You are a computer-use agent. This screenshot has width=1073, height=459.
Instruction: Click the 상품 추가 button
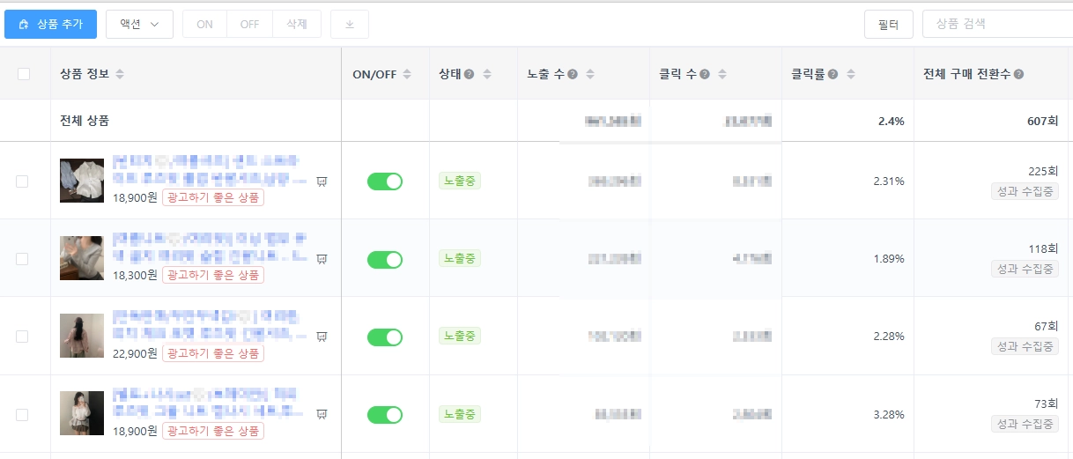[51, 25]
